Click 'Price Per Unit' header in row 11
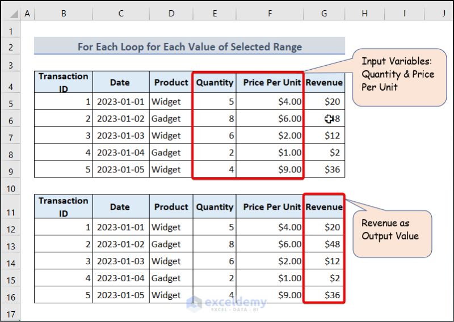 270,206
